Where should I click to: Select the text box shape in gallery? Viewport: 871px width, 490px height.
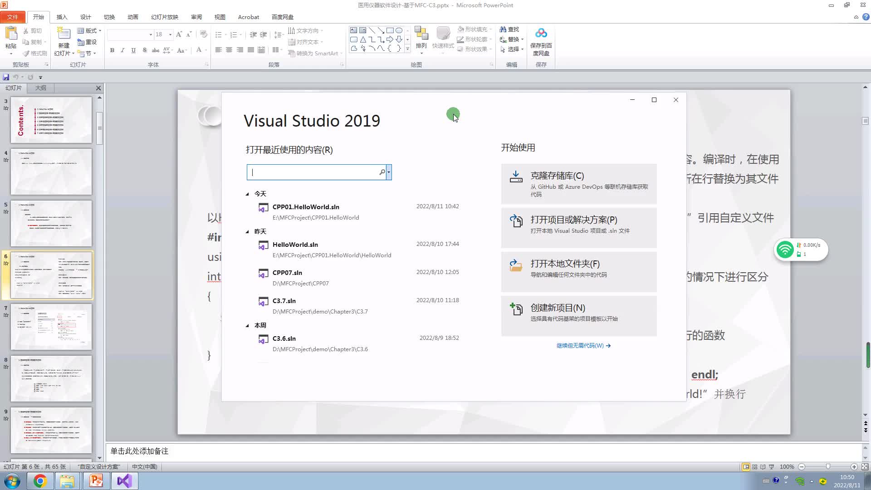353,30
